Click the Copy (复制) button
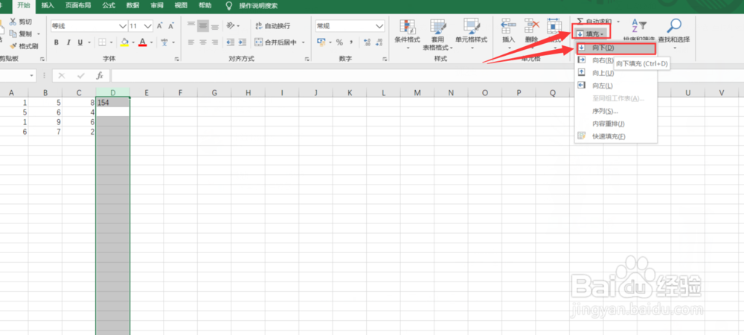Screen dimensions: 744x335 click(x=22, y=34)
